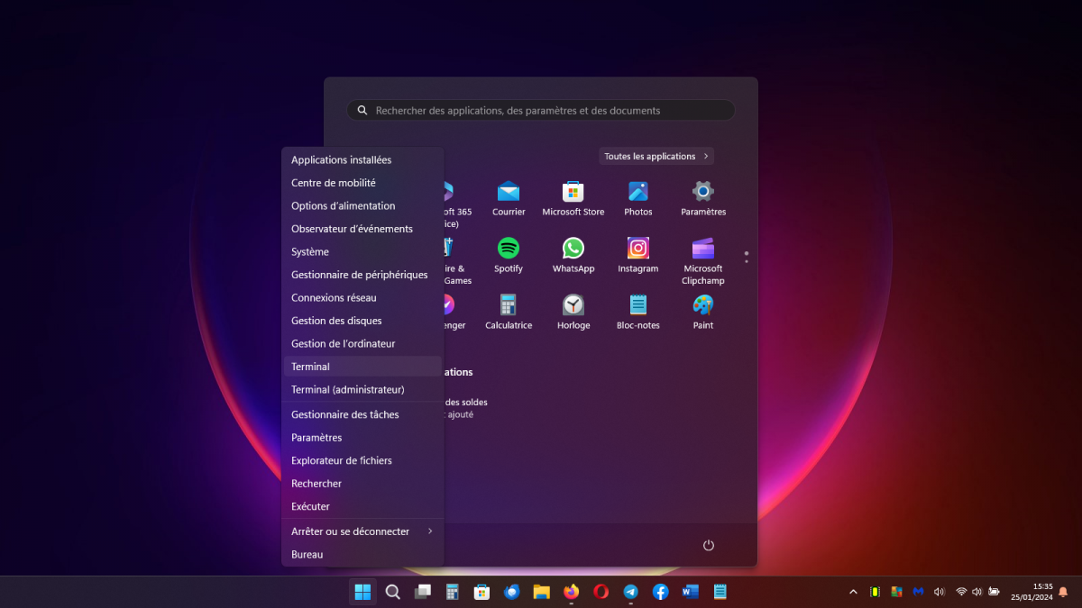Open Gestionnaire des tâches
The image size is (1082, 608).
[x=362, y=414]
